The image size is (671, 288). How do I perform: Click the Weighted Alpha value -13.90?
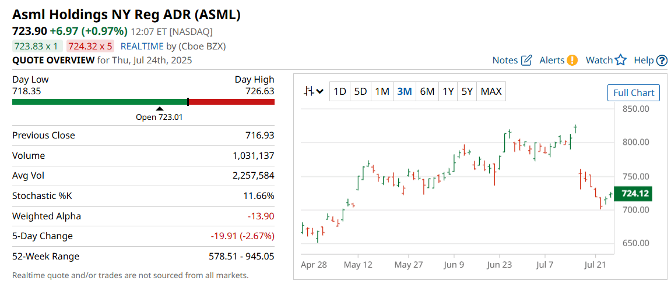click(261, 216)
